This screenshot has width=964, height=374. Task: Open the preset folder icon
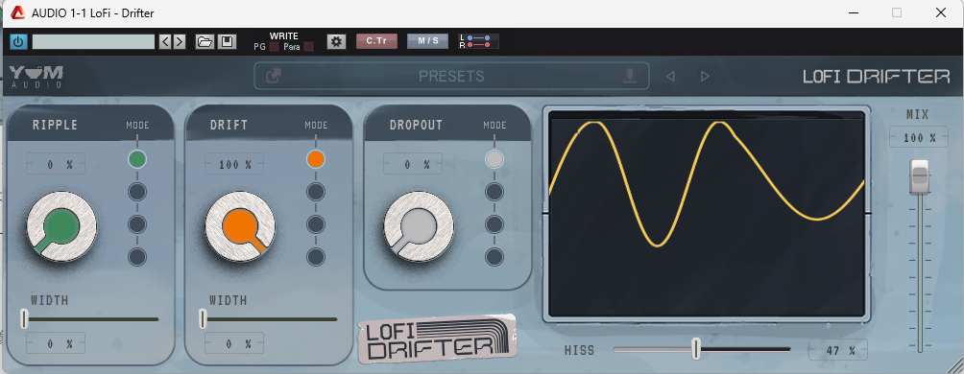coord(205,42)
